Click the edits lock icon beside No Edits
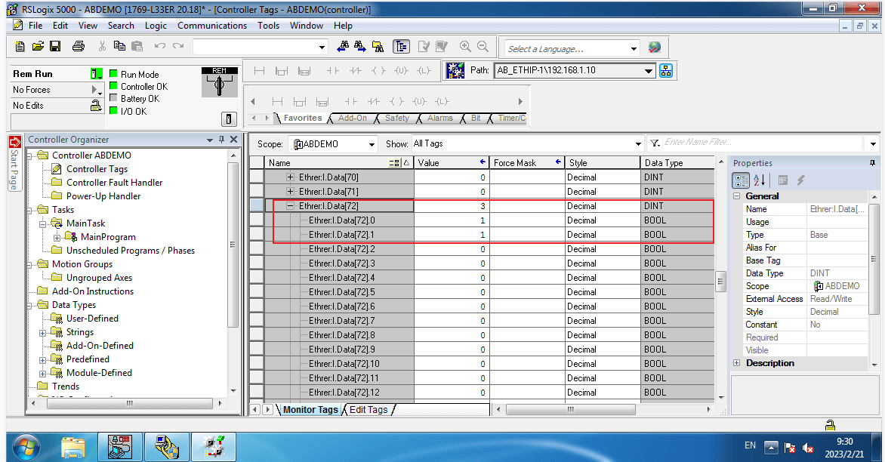Viewport: 885px width, 462px height. [96, 106]
